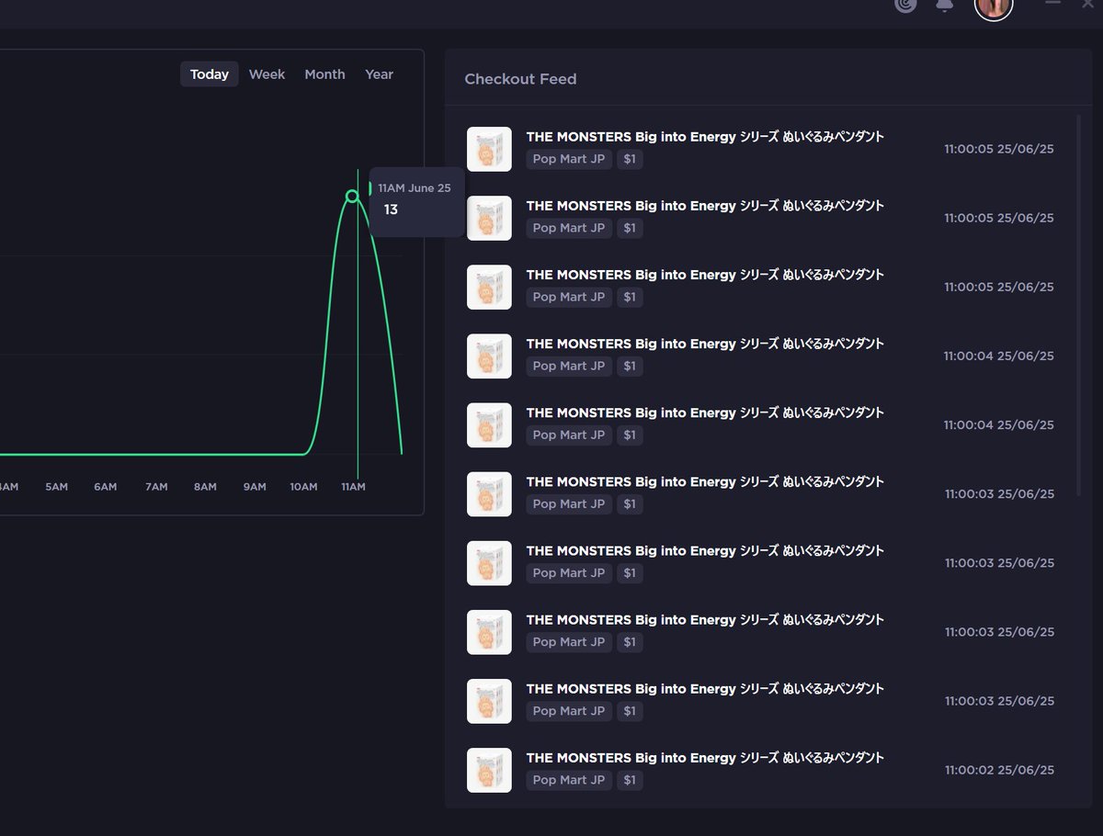The height and width of the screenshot is (836, 1103).
Task: Click the 6AM axis label
Action: point(106,487)
